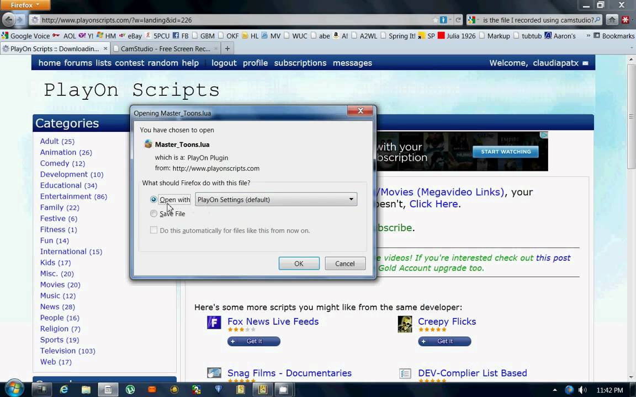The width and height of the screenshot is (636, 397).
Task: Click the search magnifier icon in search box
Action: (x=597, y=20)
